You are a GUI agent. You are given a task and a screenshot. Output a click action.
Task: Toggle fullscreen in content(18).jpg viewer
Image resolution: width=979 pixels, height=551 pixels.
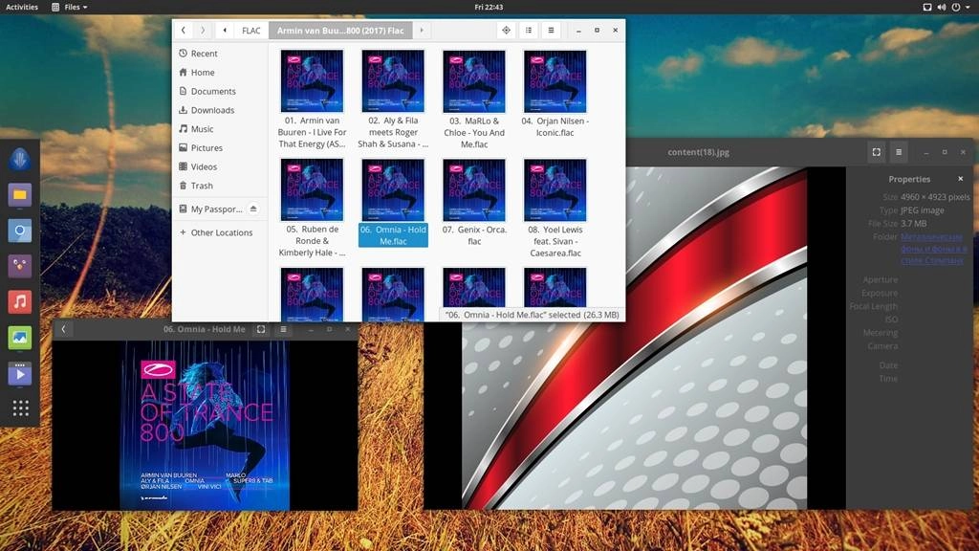coord(877,152)
